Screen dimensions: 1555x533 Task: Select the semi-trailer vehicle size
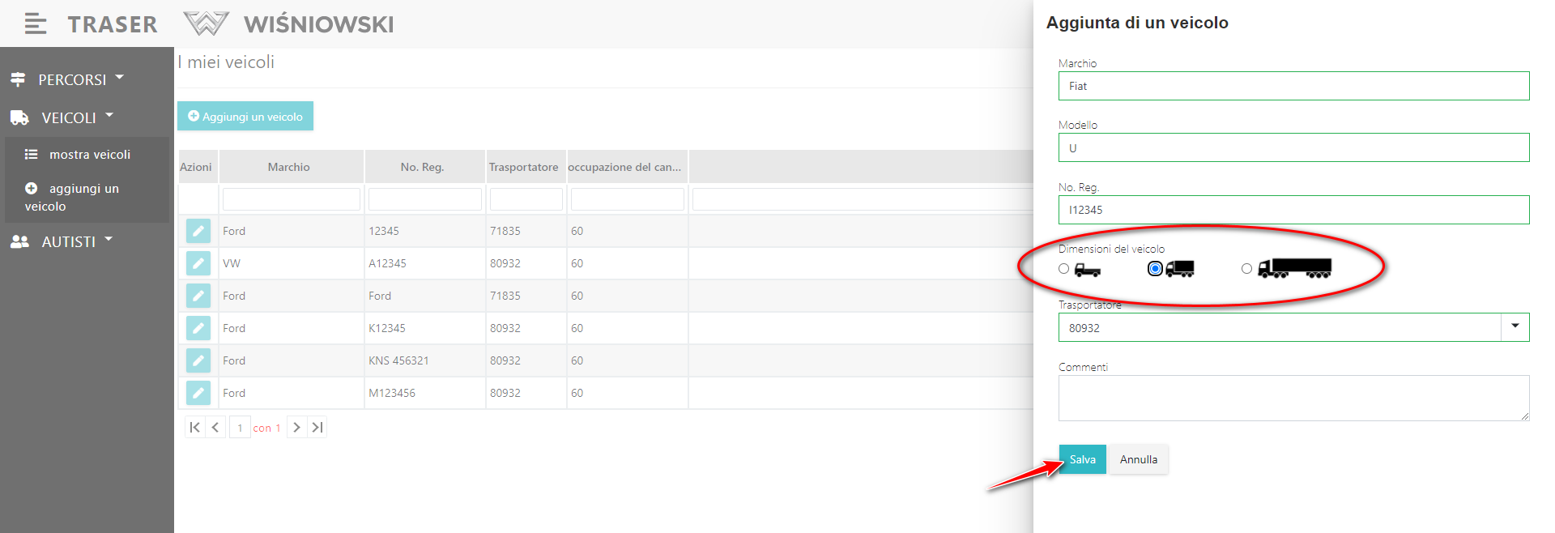click(x=1246, y=269)
